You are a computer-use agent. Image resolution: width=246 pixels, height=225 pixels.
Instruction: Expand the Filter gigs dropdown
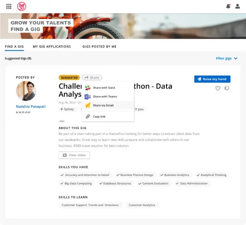pyautogui.click(x=226, y=58)
